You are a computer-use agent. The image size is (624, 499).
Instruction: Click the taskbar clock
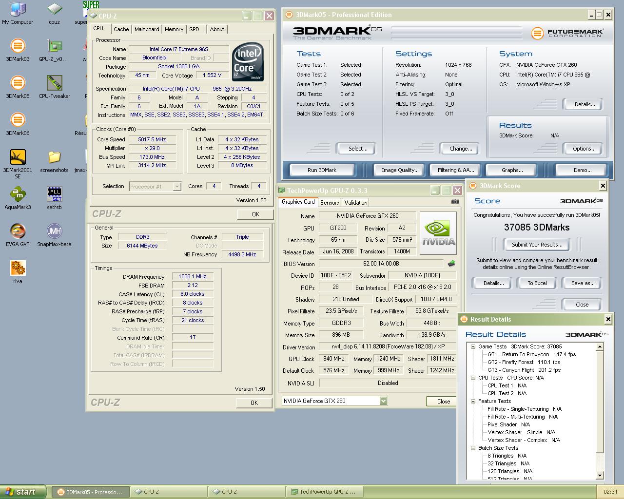(610, 492)
